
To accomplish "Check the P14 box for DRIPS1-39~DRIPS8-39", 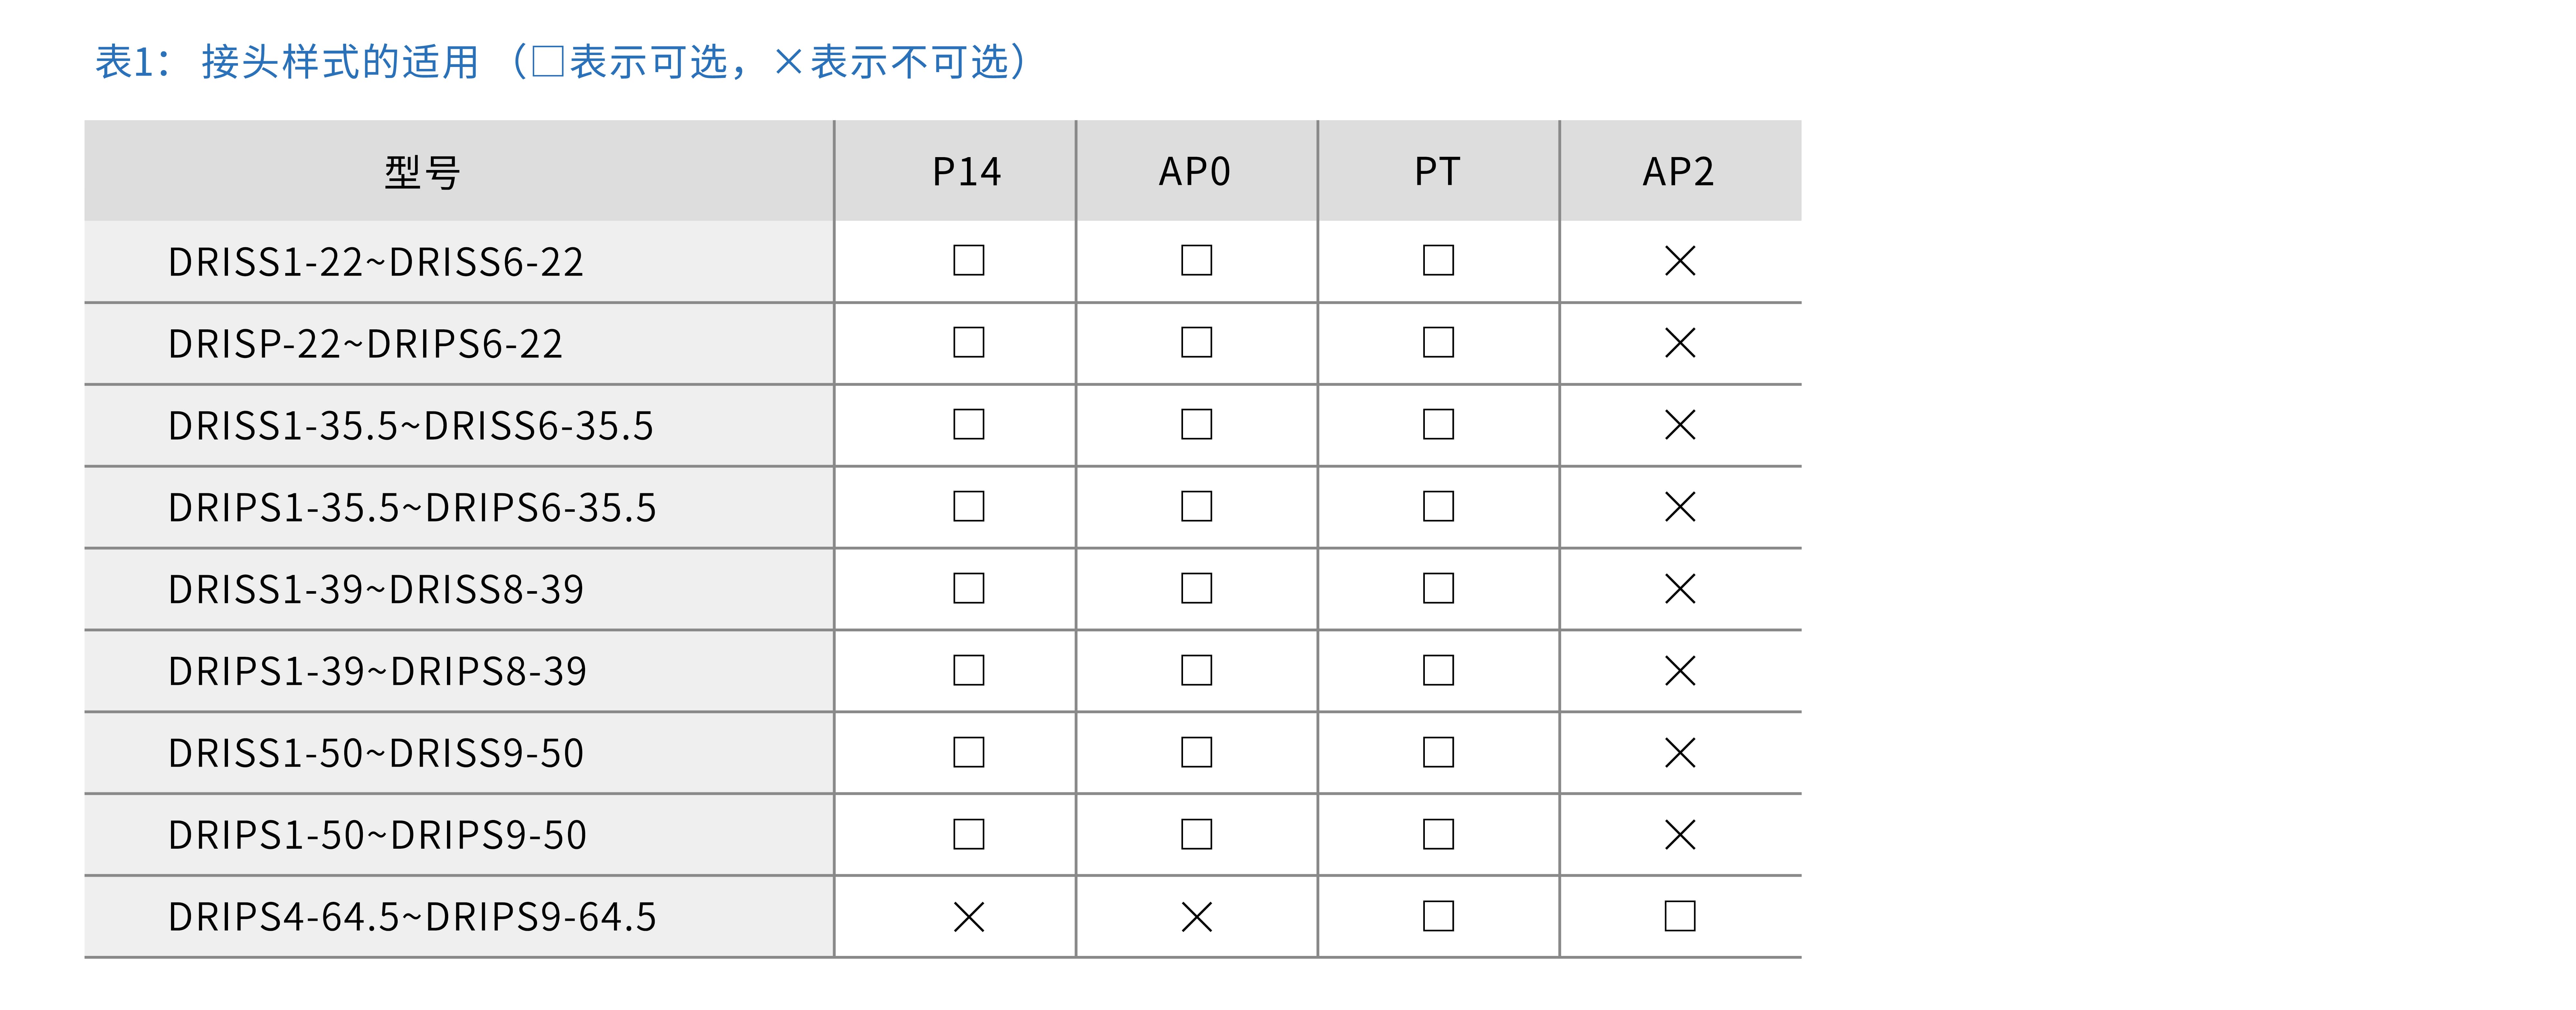I will 968,670.
